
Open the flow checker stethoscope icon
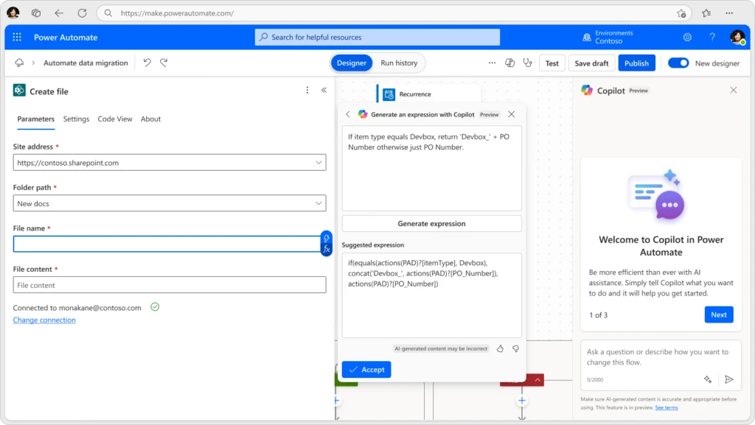[527, 63]
